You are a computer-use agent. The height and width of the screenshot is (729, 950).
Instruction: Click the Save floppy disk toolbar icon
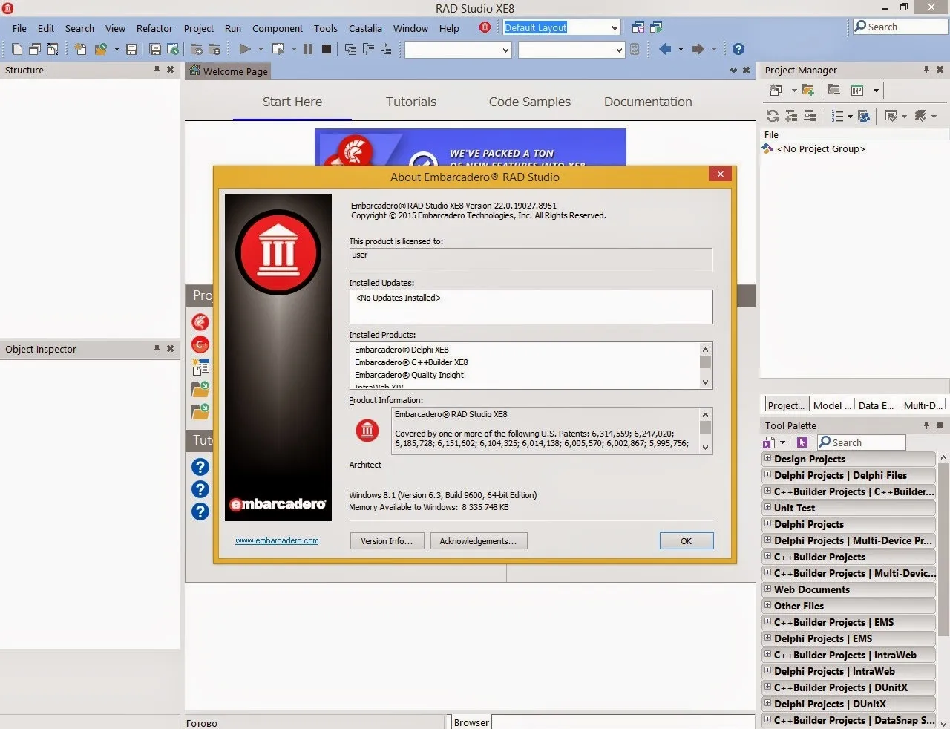pyautogui.click(x=131, y=49)
